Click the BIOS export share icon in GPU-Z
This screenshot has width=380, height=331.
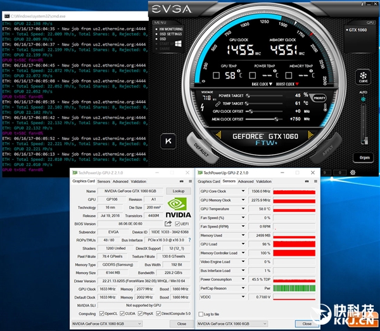click(168, 223)
